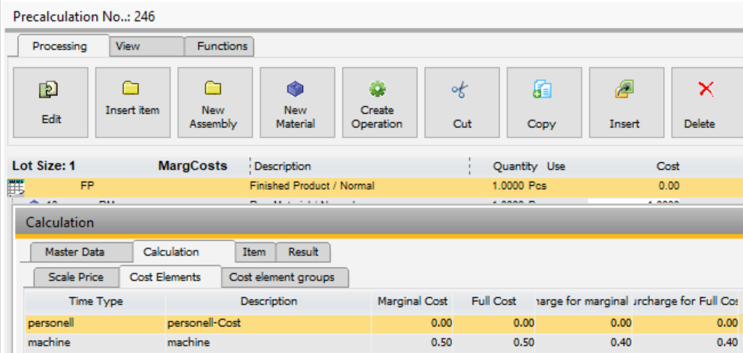Click the grid icon beside FP row
This screenshot has height=353, width=743.
[x=15, y=187]
